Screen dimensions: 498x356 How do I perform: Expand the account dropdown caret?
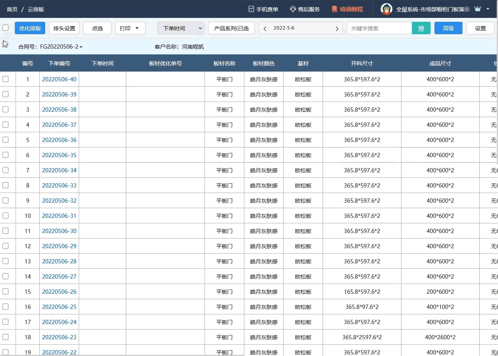tap(488, 9)
